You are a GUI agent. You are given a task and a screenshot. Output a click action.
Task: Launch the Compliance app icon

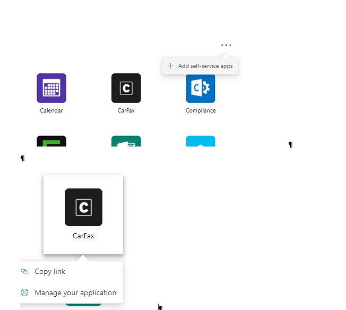201,88
